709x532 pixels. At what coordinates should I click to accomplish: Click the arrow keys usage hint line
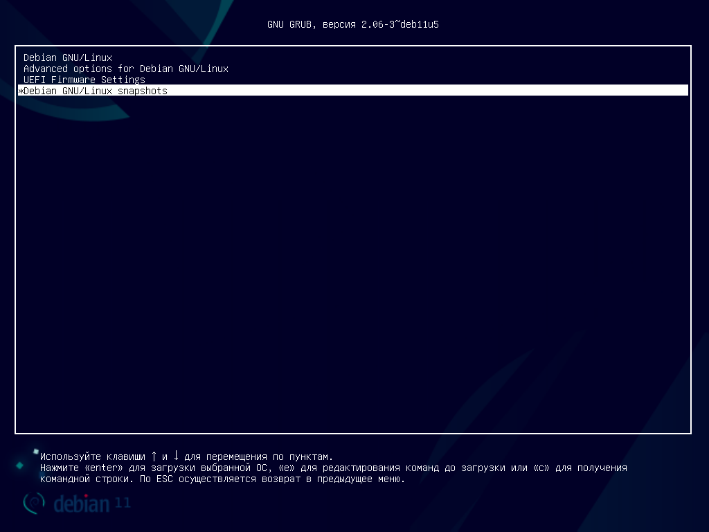(186, 456)
